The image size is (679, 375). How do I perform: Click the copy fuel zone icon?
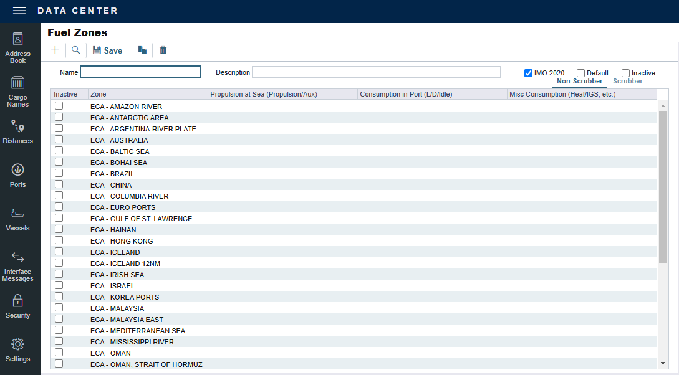[142, 50]
